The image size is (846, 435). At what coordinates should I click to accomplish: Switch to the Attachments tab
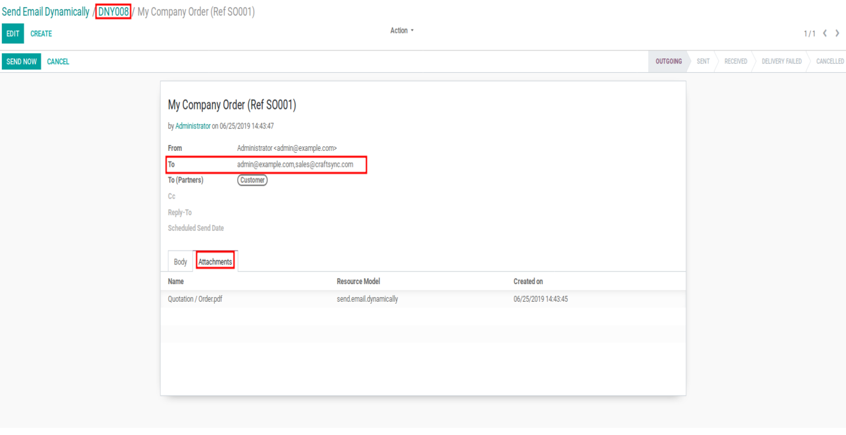[215, 262]
